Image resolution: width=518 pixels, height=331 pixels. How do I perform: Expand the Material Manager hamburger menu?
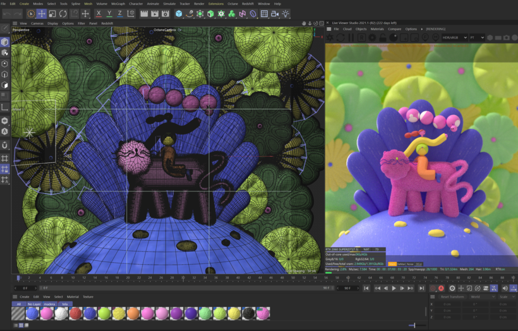15,297
